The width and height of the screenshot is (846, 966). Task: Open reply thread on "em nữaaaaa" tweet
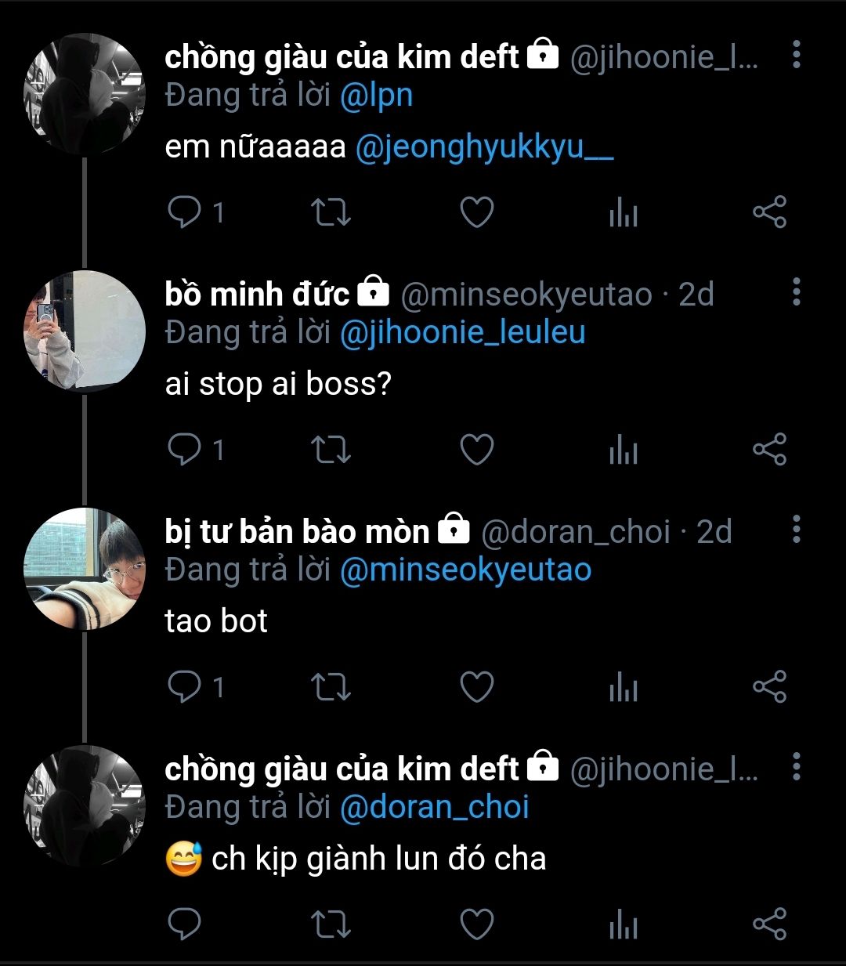(185, 212)
